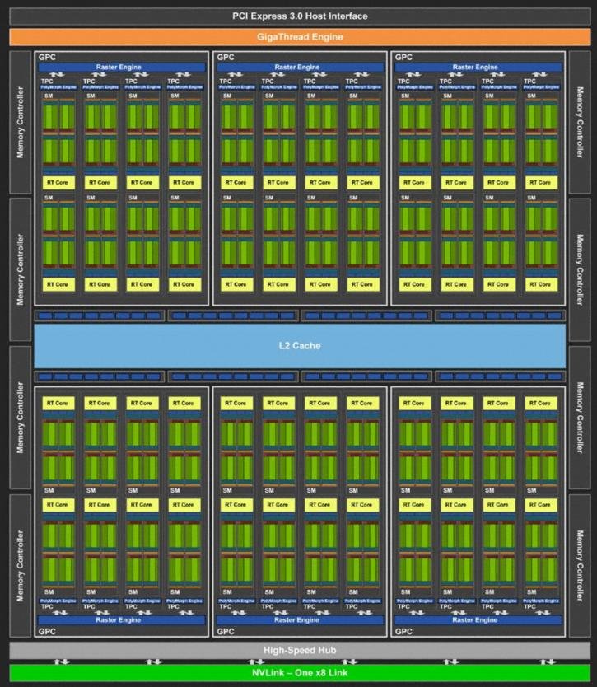Select the topmost left-side Memory Controller block

pos(21,122)
